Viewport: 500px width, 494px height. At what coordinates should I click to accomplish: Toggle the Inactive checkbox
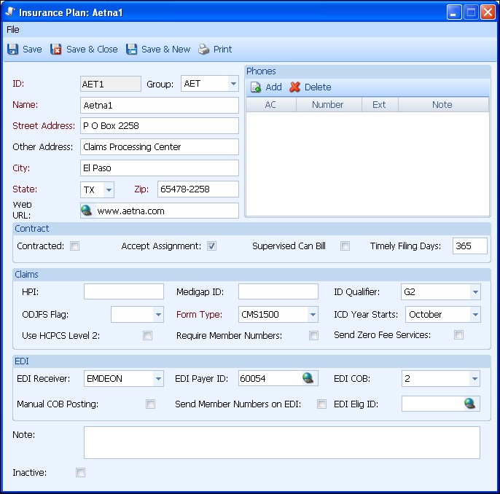[x=80, y=473]
